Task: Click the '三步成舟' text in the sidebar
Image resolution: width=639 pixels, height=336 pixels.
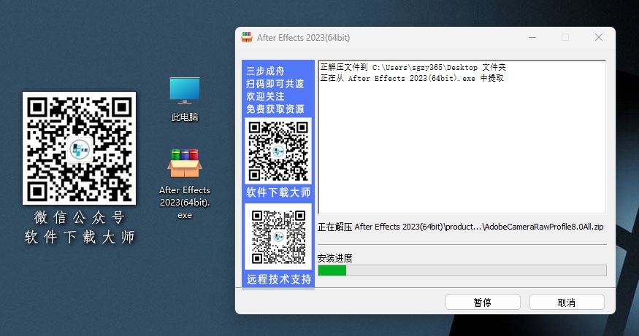Action: click(x=265, y=71)
